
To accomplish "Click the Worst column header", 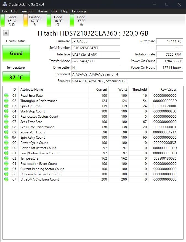I will click(118, 90).
